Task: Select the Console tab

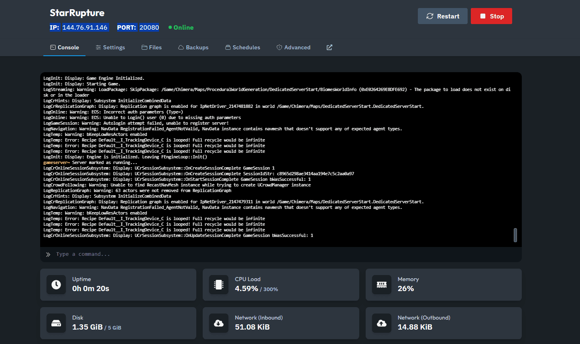Action: [x=64, y=47]
